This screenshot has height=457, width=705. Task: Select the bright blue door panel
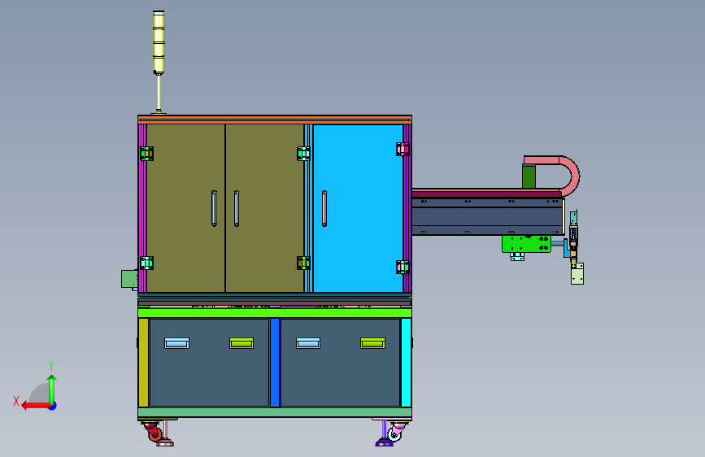coord(358,208)
